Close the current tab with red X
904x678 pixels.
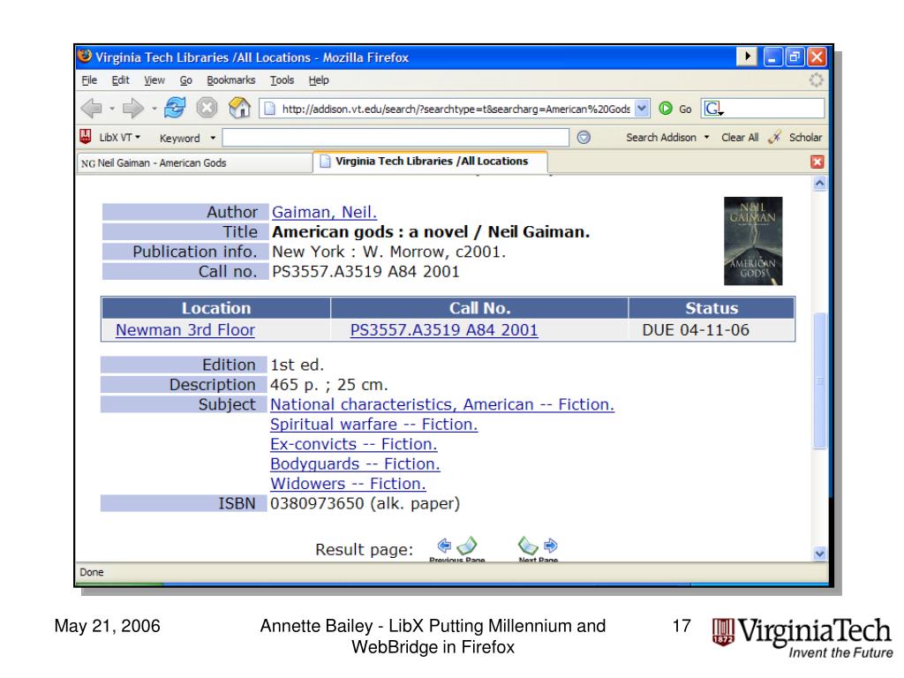coord(817,162)
